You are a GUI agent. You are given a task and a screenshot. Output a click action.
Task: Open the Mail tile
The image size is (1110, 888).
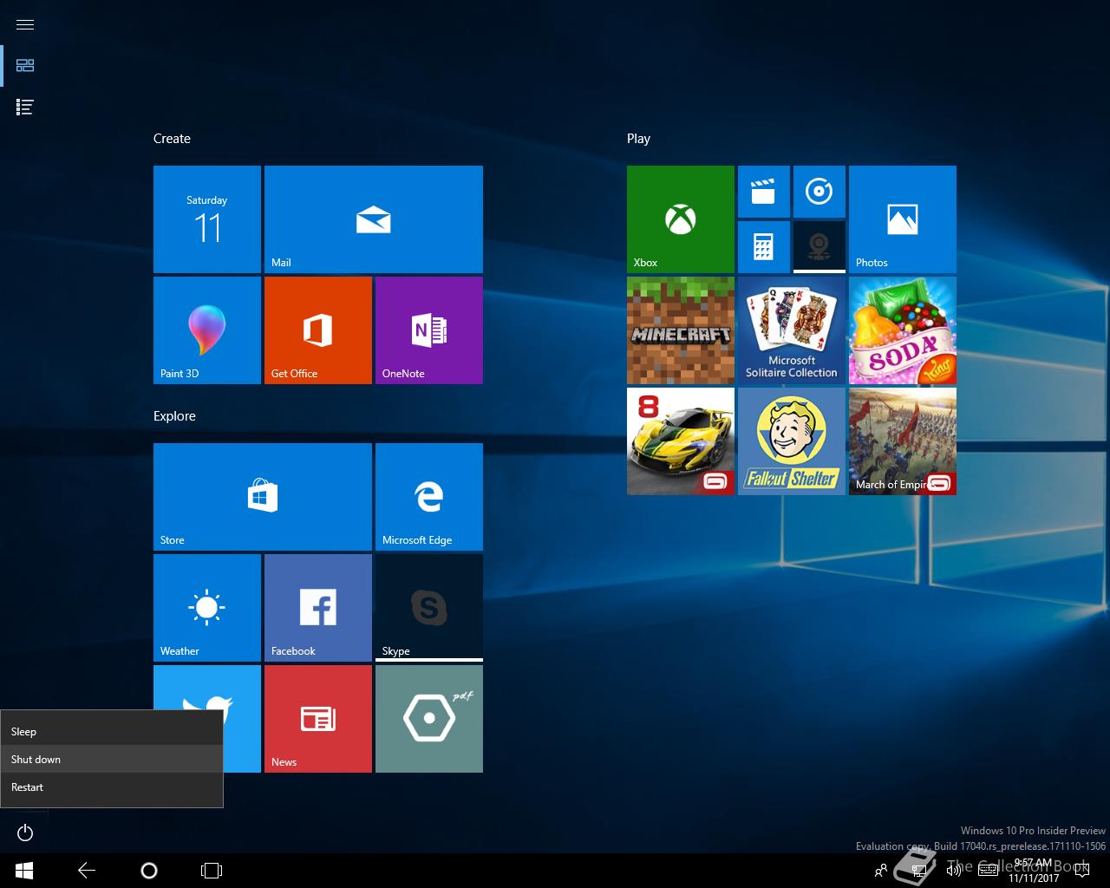click(x=374, y=219)
